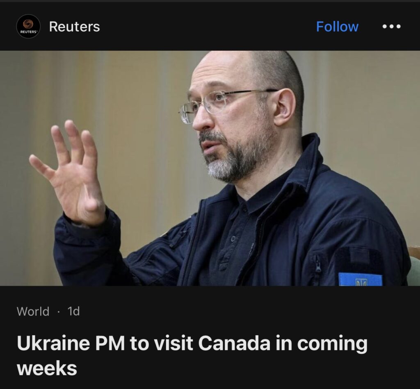420x389 pixels.
Task: Click the words 'Ukraine PM' in the headline
Action: (71, 343)
